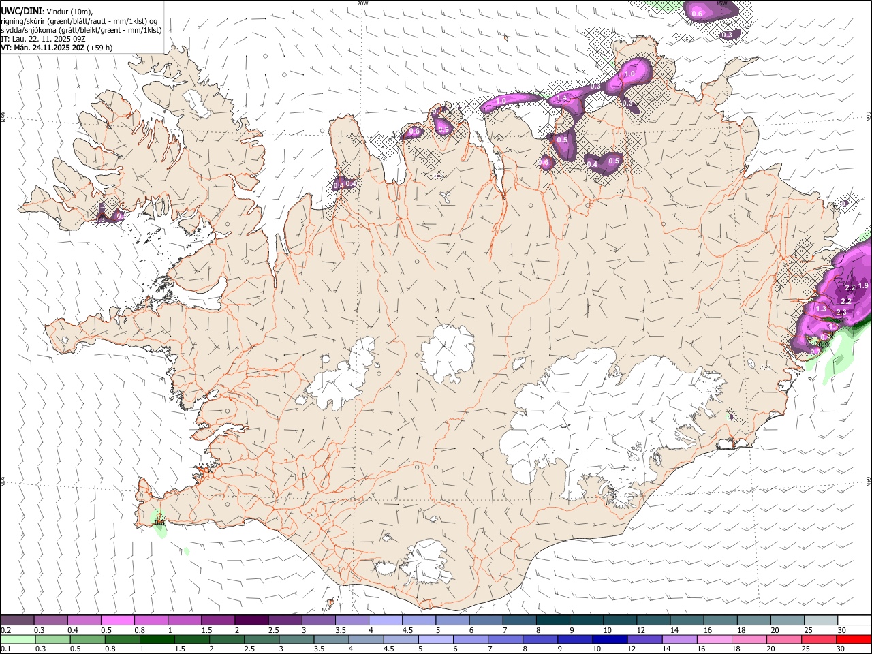Click the '1.4' precipitation value on the map
The image size is (872, 654).
coord(563,99)
